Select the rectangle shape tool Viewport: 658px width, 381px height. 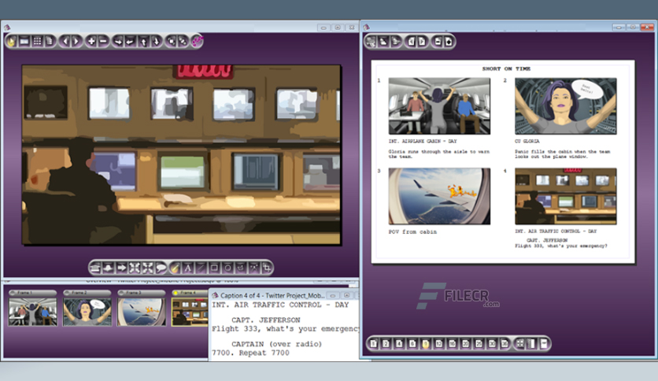[214, 268]
